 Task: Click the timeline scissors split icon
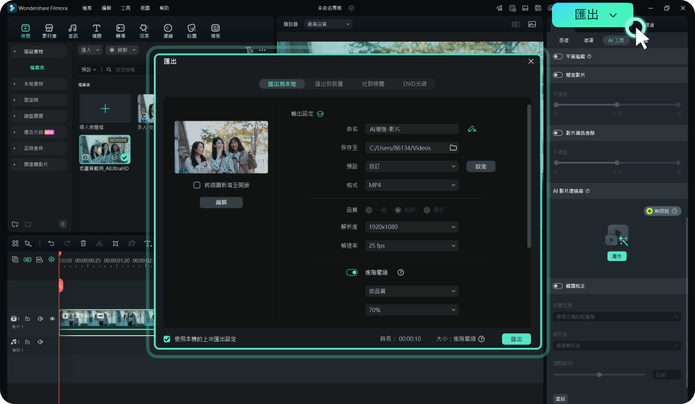100,243
